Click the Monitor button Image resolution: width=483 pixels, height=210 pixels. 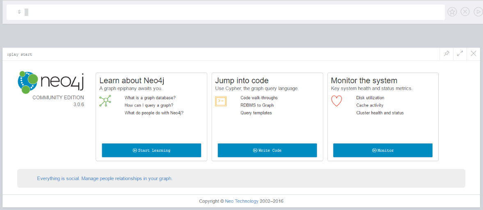(383, 150)
